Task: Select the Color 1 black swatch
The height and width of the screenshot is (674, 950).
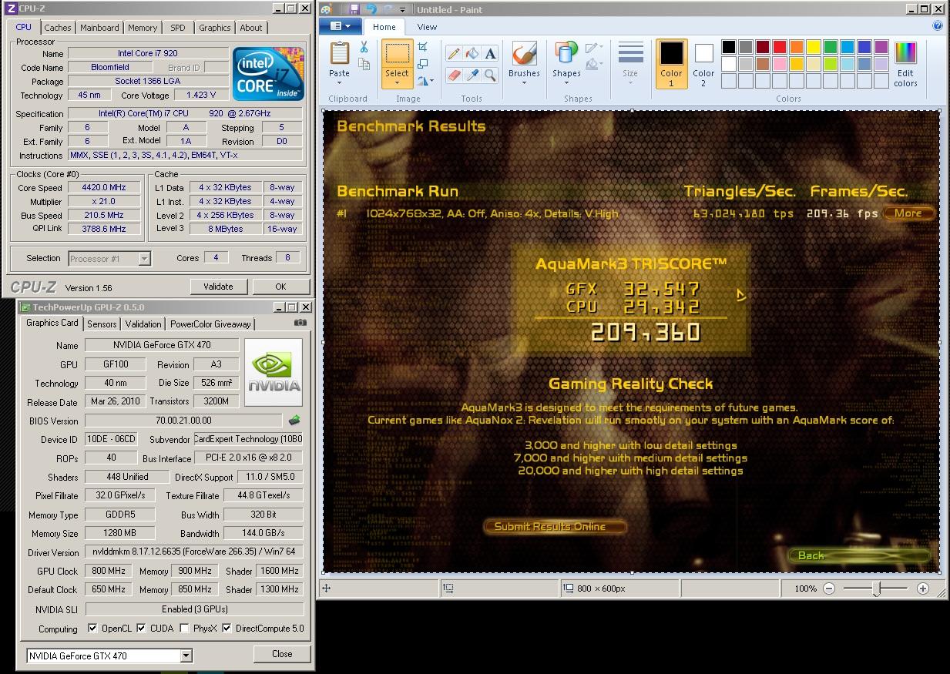Action: tap(671, 54)
